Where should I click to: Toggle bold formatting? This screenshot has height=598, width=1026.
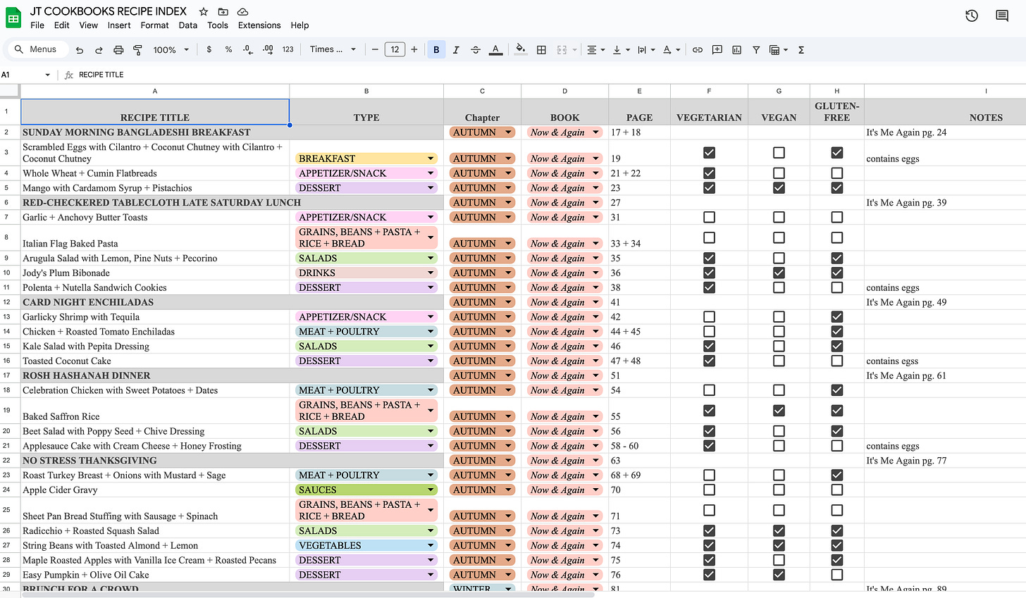[x=436, y=50]
